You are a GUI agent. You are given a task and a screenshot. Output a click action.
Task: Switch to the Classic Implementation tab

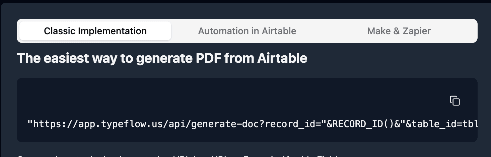95,31
